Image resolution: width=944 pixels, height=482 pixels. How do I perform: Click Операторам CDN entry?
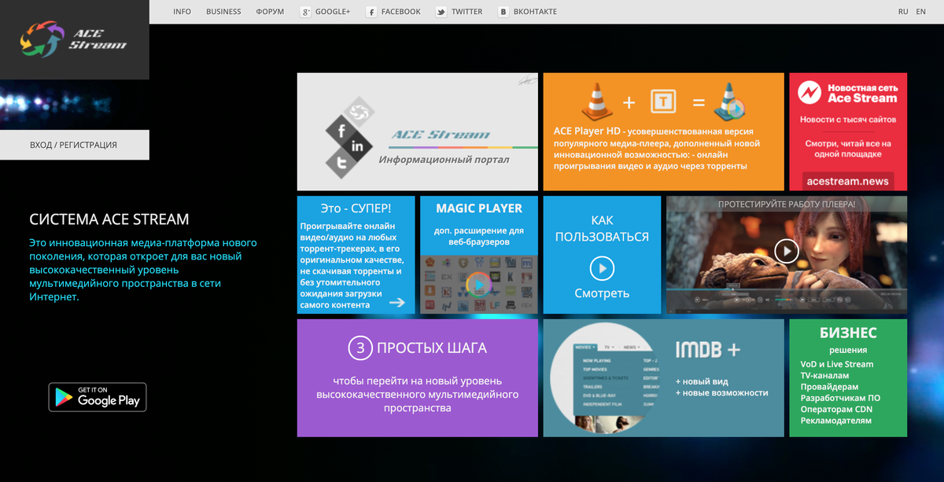(836, 409)
